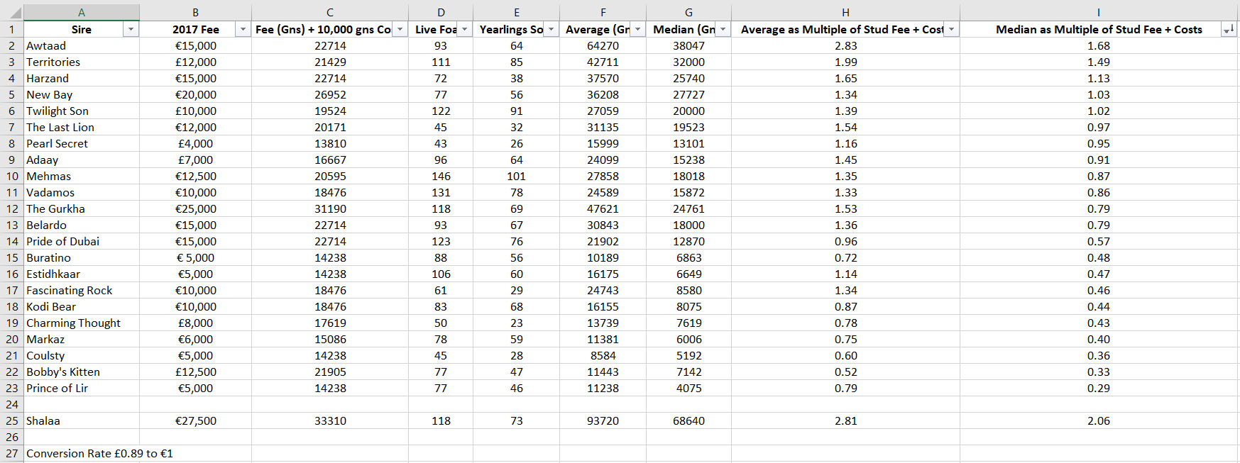
Task: Select column D header
Action: 441,12
